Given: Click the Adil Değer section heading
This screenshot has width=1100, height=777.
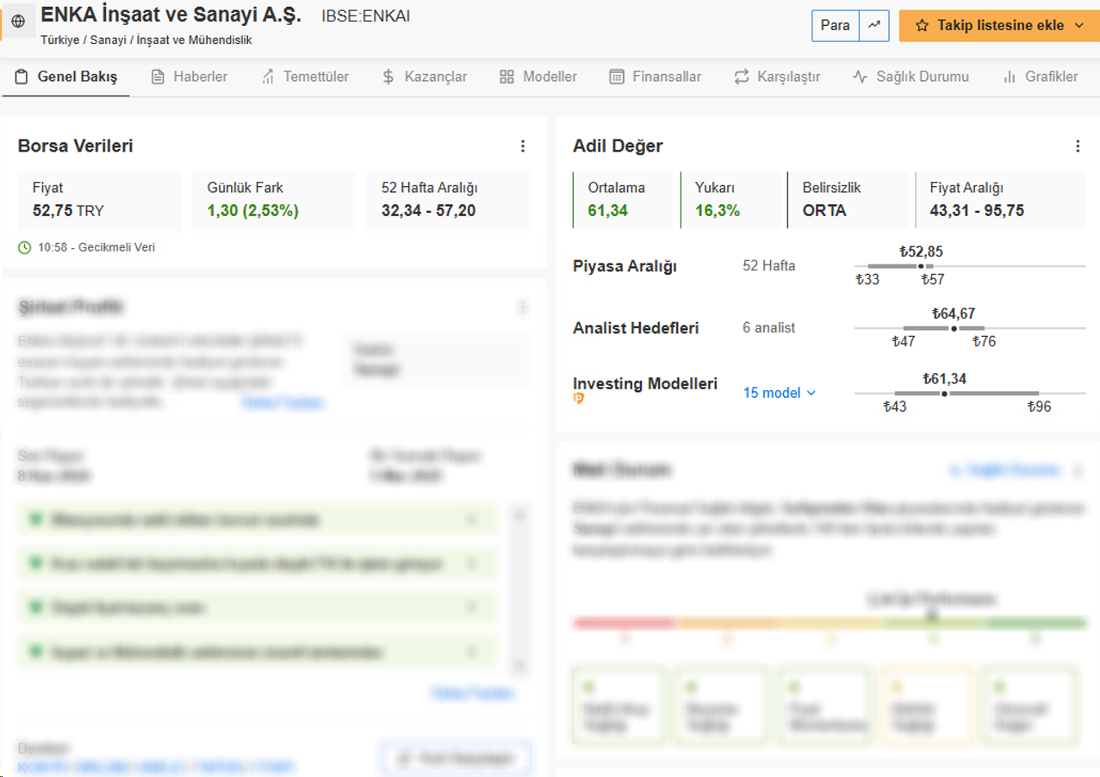Looking at the screenshot, I should tap(618, 146).
